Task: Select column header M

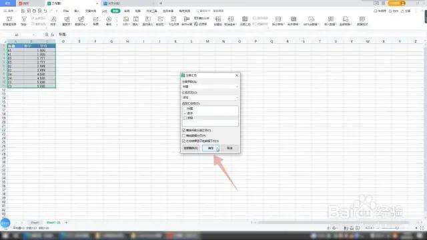Action: (x=207, y=41)
